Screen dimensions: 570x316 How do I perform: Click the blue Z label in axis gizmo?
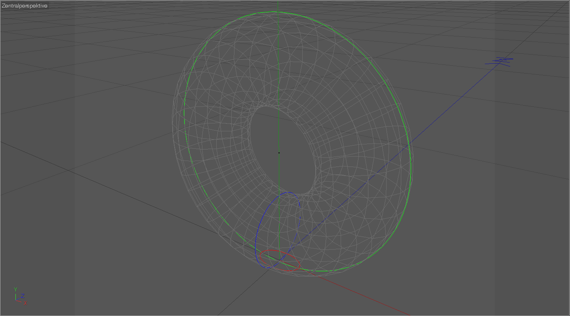click(23, 295)
